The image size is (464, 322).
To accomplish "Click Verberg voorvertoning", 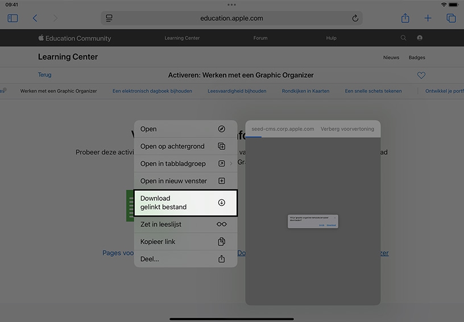I will coord(347,129).
